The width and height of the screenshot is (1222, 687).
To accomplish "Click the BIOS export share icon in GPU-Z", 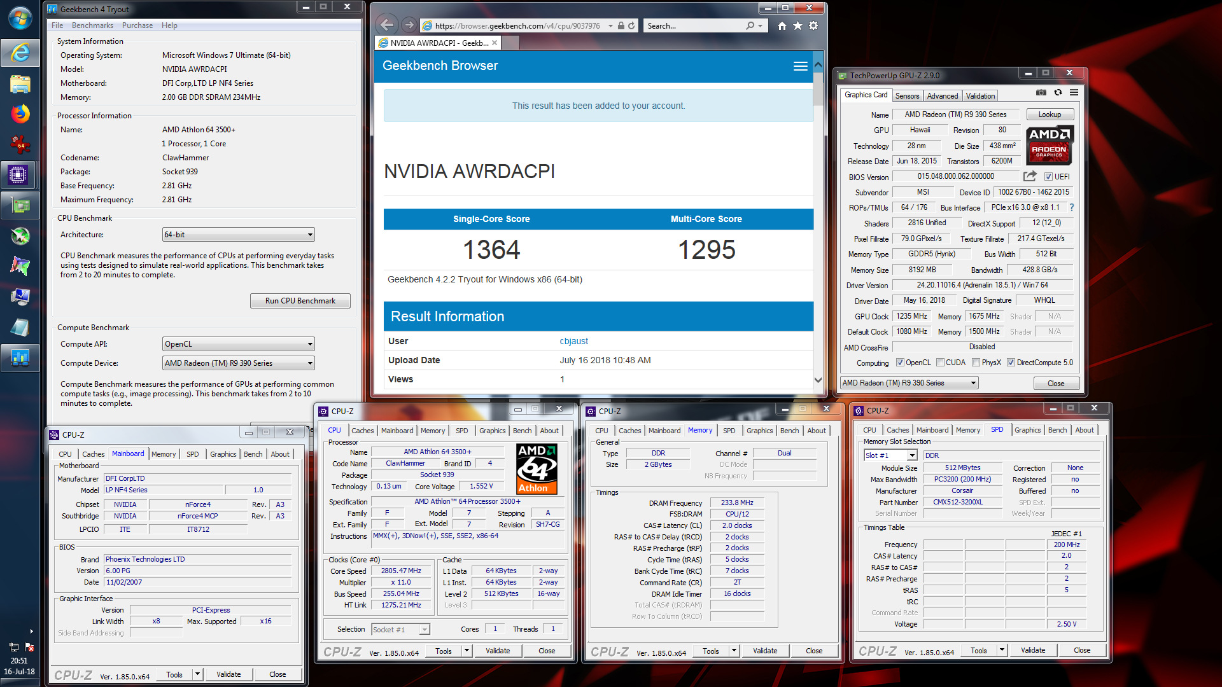I will [1030, 176].
